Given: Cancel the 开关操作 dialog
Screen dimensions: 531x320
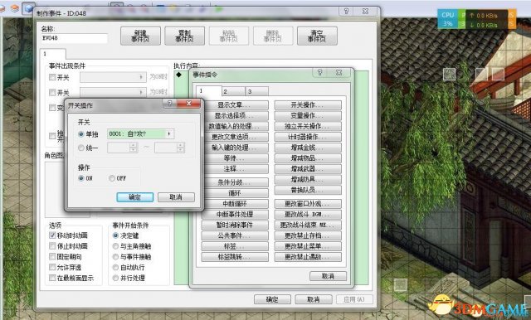Looking at the screenshot, I should (x=176, y=197).
